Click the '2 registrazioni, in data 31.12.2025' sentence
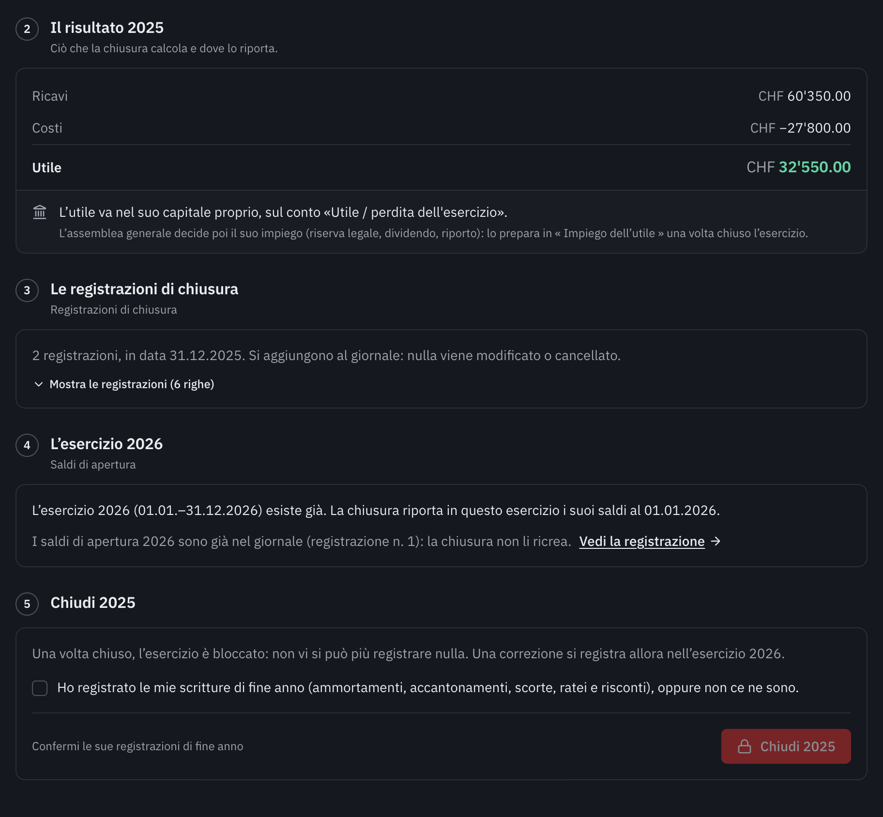 click(326, 355)
